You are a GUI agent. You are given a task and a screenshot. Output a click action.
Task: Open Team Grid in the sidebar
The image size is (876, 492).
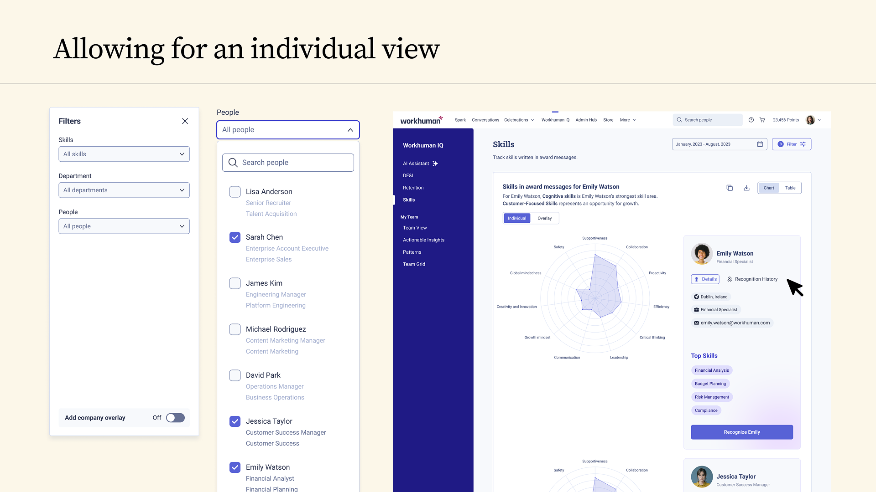(x=414, y=264)
